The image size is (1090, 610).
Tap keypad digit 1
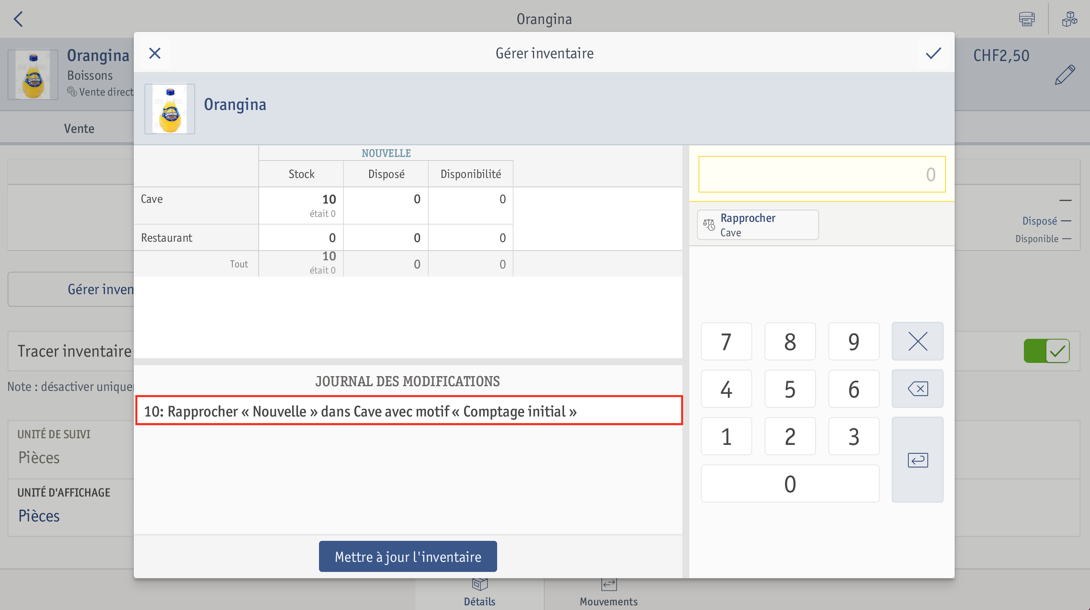point(726,436)
